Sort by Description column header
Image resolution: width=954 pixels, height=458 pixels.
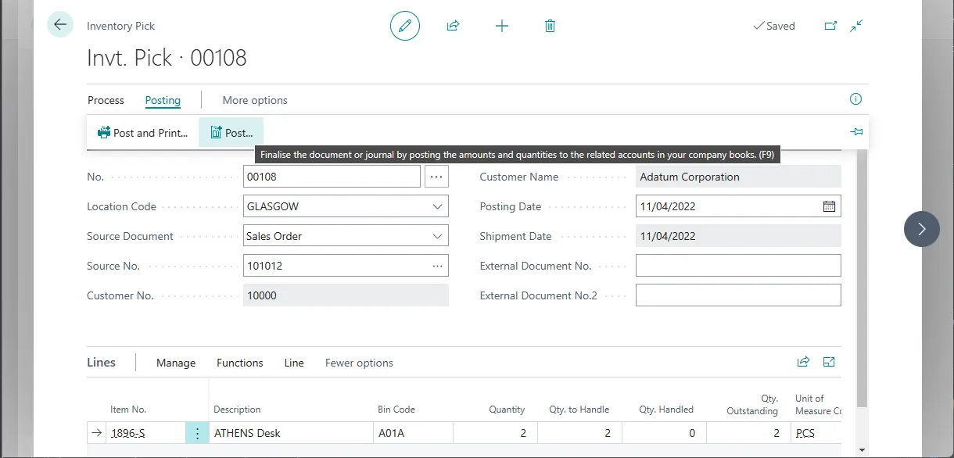237,410
